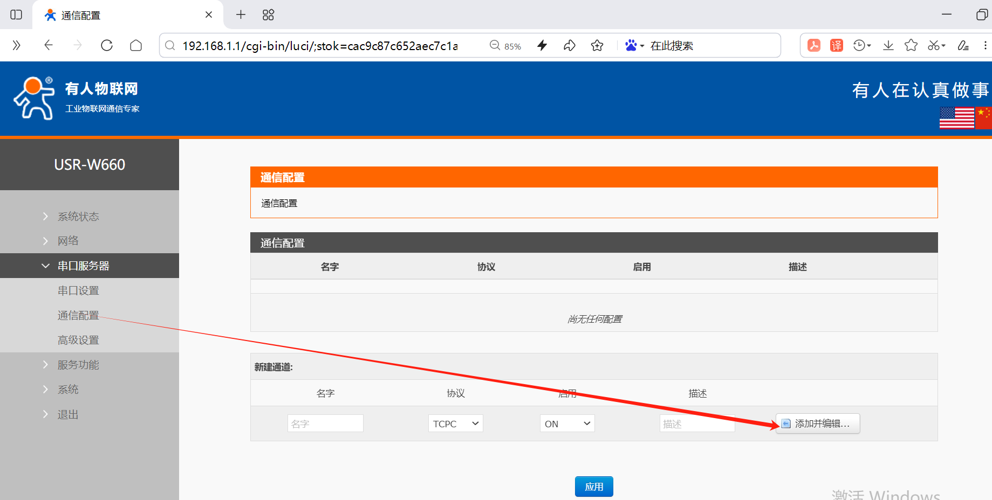Open 高级设置 in sidebar
992x500 pixels.
78,341
